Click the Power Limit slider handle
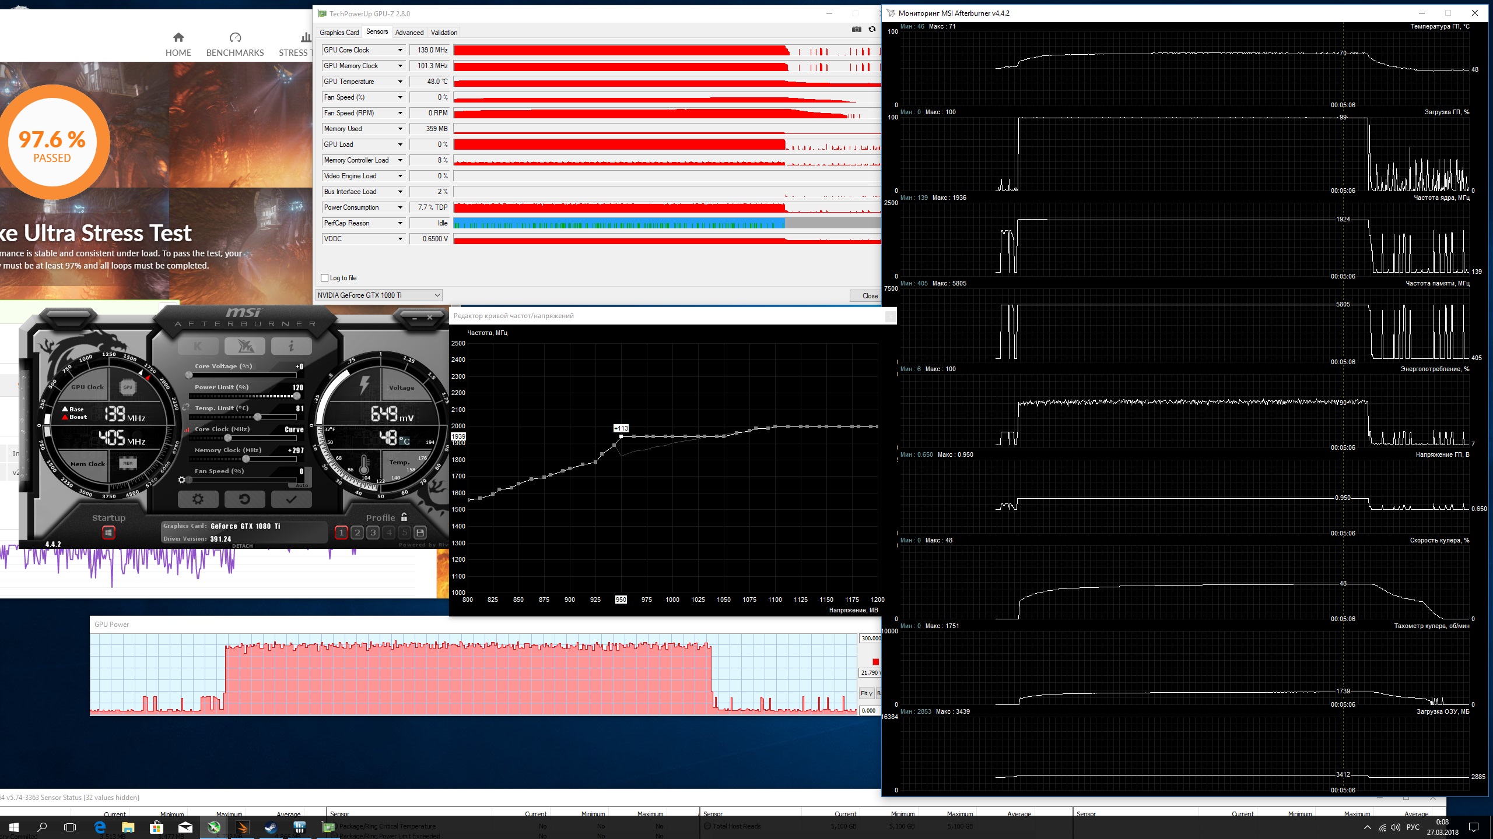The image size is (1493, 839). (297, 396)
